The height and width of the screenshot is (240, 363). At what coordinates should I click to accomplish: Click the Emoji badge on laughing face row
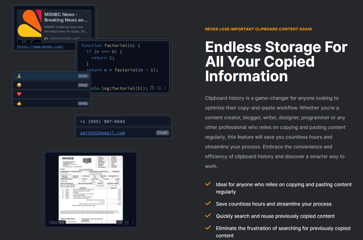pos(83,85)
